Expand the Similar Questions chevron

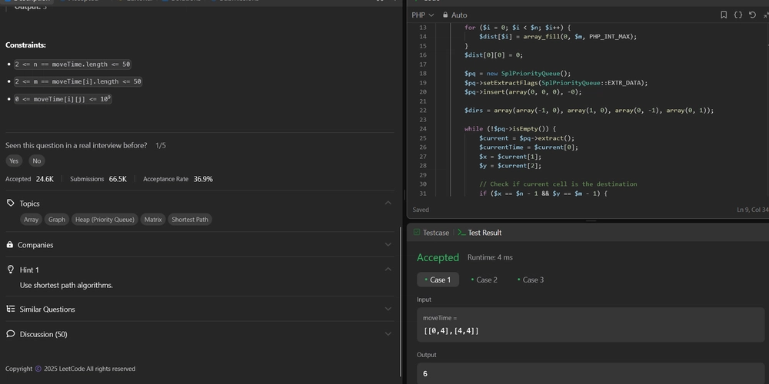click(x=388, y=309)
